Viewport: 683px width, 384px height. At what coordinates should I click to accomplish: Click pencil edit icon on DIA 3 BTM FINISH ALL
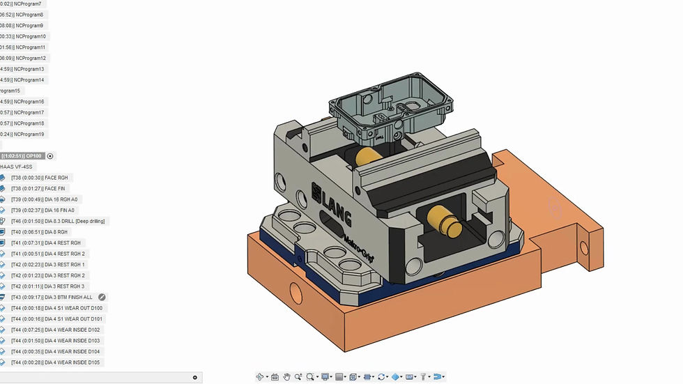coord(102,297)
